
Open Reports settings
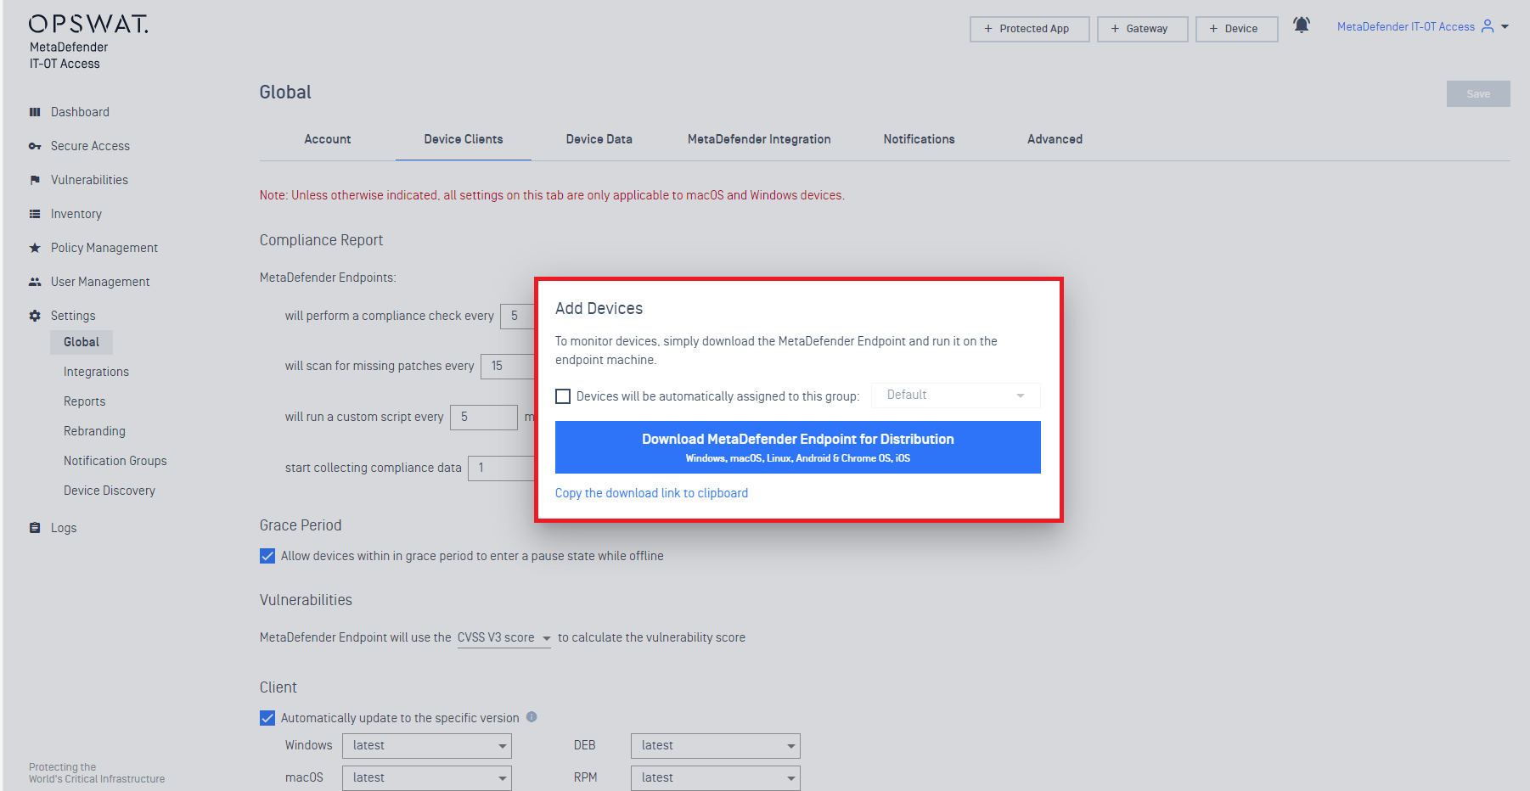click(84, 401)
